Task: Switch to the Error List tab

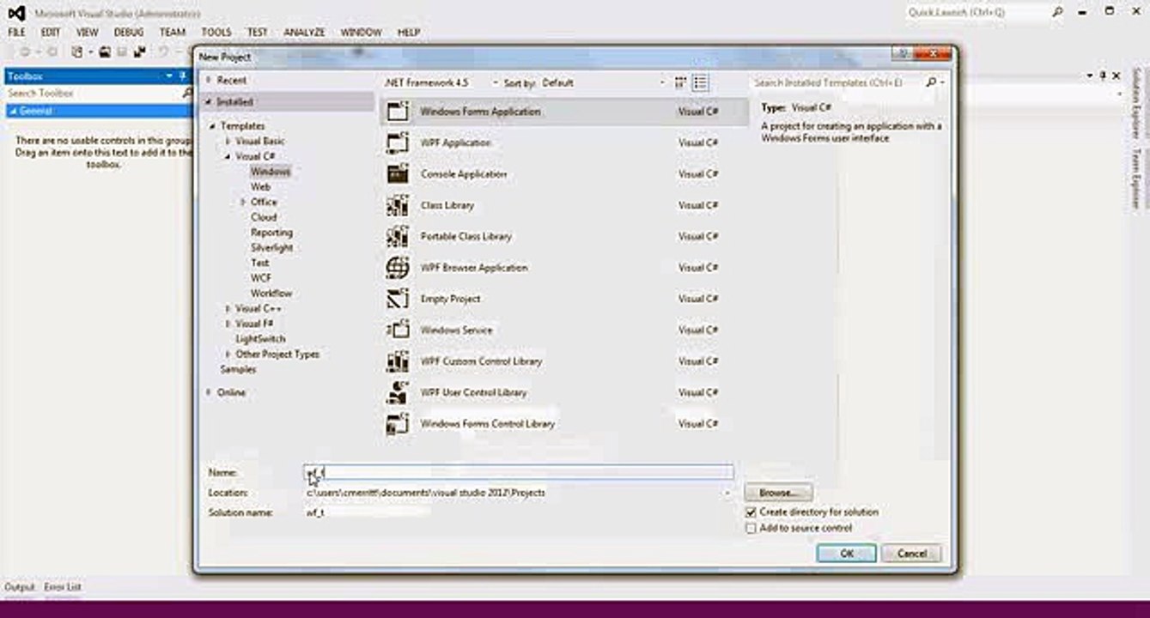Action: pos(63,587)
